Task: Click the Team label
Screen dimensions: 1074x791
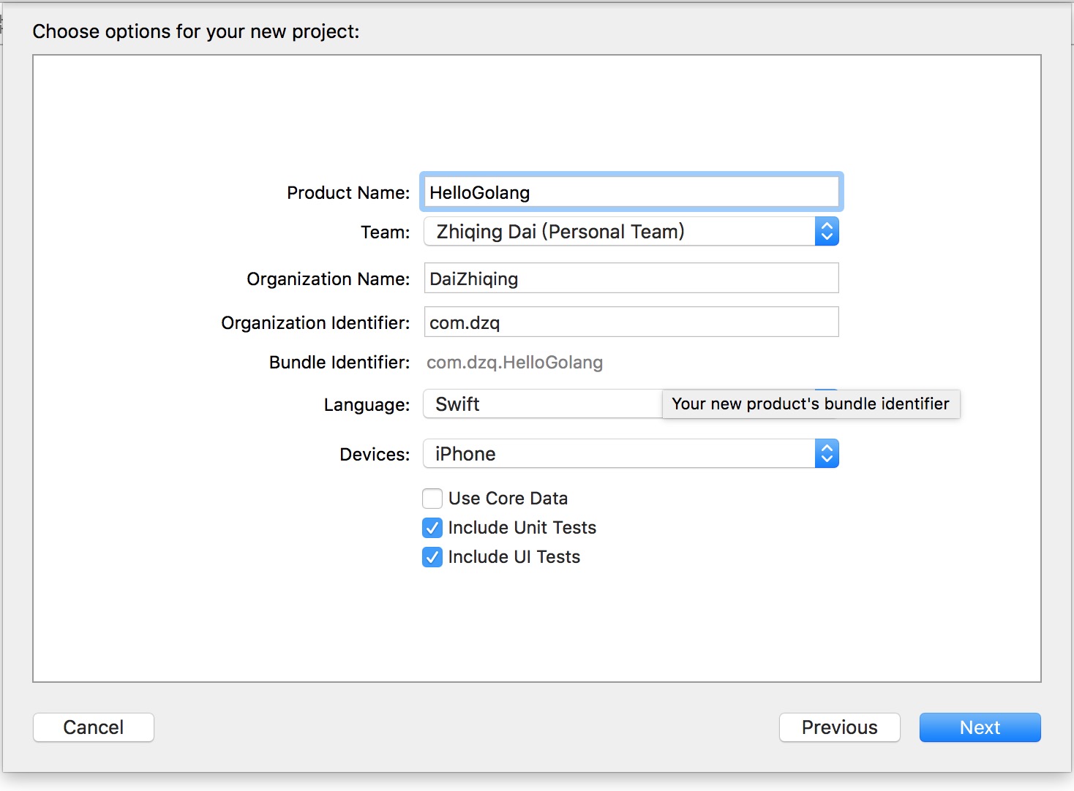Action: [x=386, y=232]
